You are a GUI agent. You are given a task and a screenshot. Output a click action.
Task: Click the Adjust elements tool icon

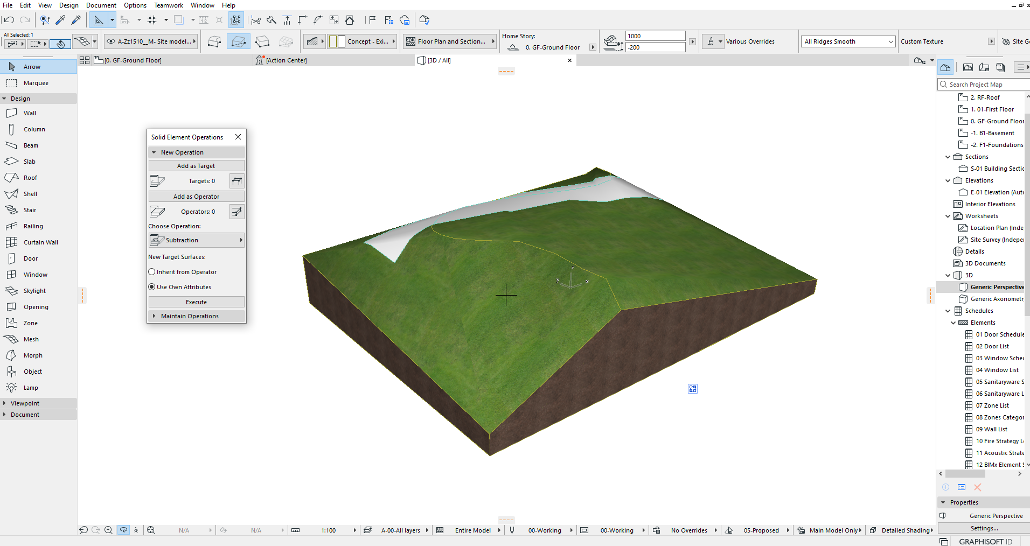pyautogui.click(x=287, y=20)
